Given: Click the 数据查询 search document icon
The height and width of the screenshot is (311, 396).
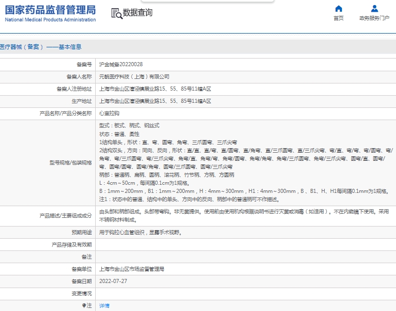Looking at the screenshot, I should pos(117,13).
